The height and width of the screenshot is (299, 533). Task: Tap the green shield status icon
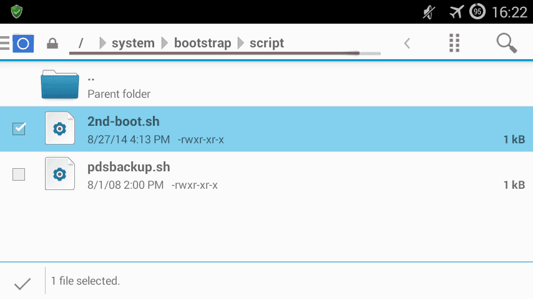(16, 12)
